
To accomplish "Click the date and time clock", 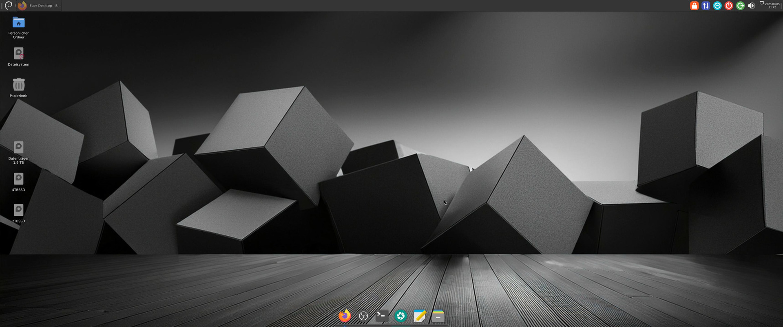I will pyautogui.click(x=772, y=6).
